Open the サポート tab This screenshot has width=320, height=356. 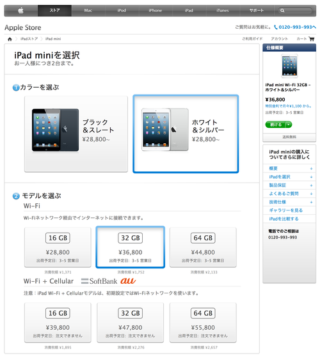pos(257,10)
